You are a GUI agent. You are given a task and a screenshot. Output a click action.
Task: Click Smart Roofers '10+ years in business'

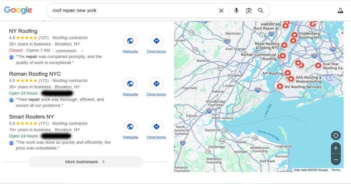pos(30,130)
